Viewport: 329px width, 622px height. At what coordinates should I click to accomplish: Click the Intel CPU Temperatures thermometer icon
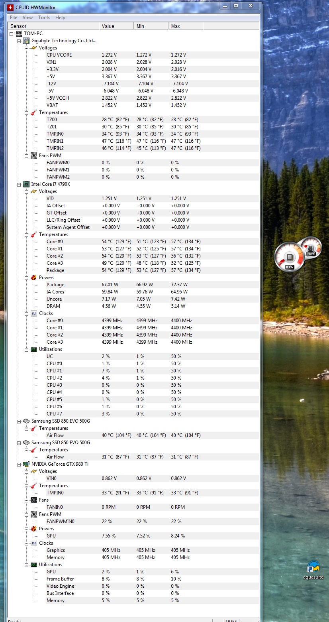pos(34,234)
